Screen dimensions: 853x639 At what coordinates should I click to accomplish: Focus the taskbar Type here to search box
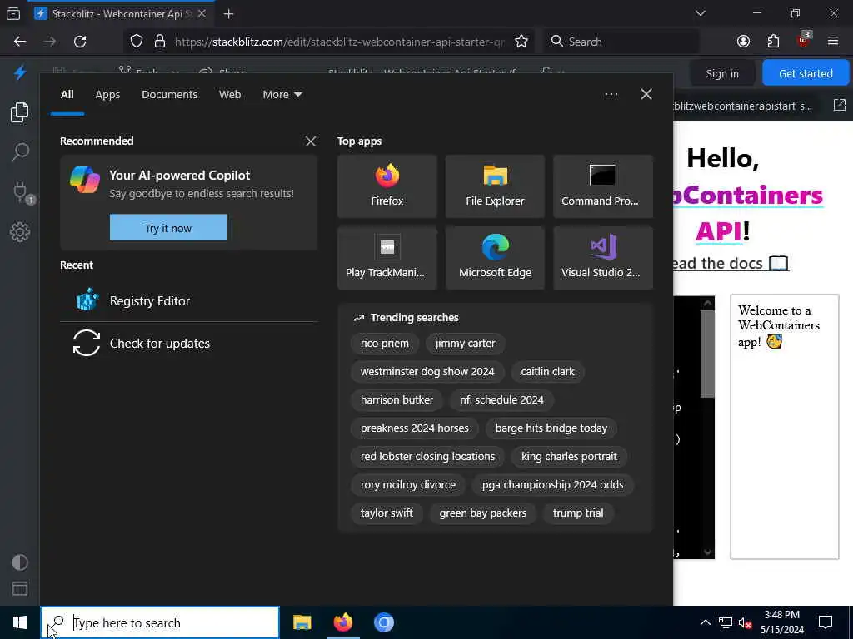[160, 622]
